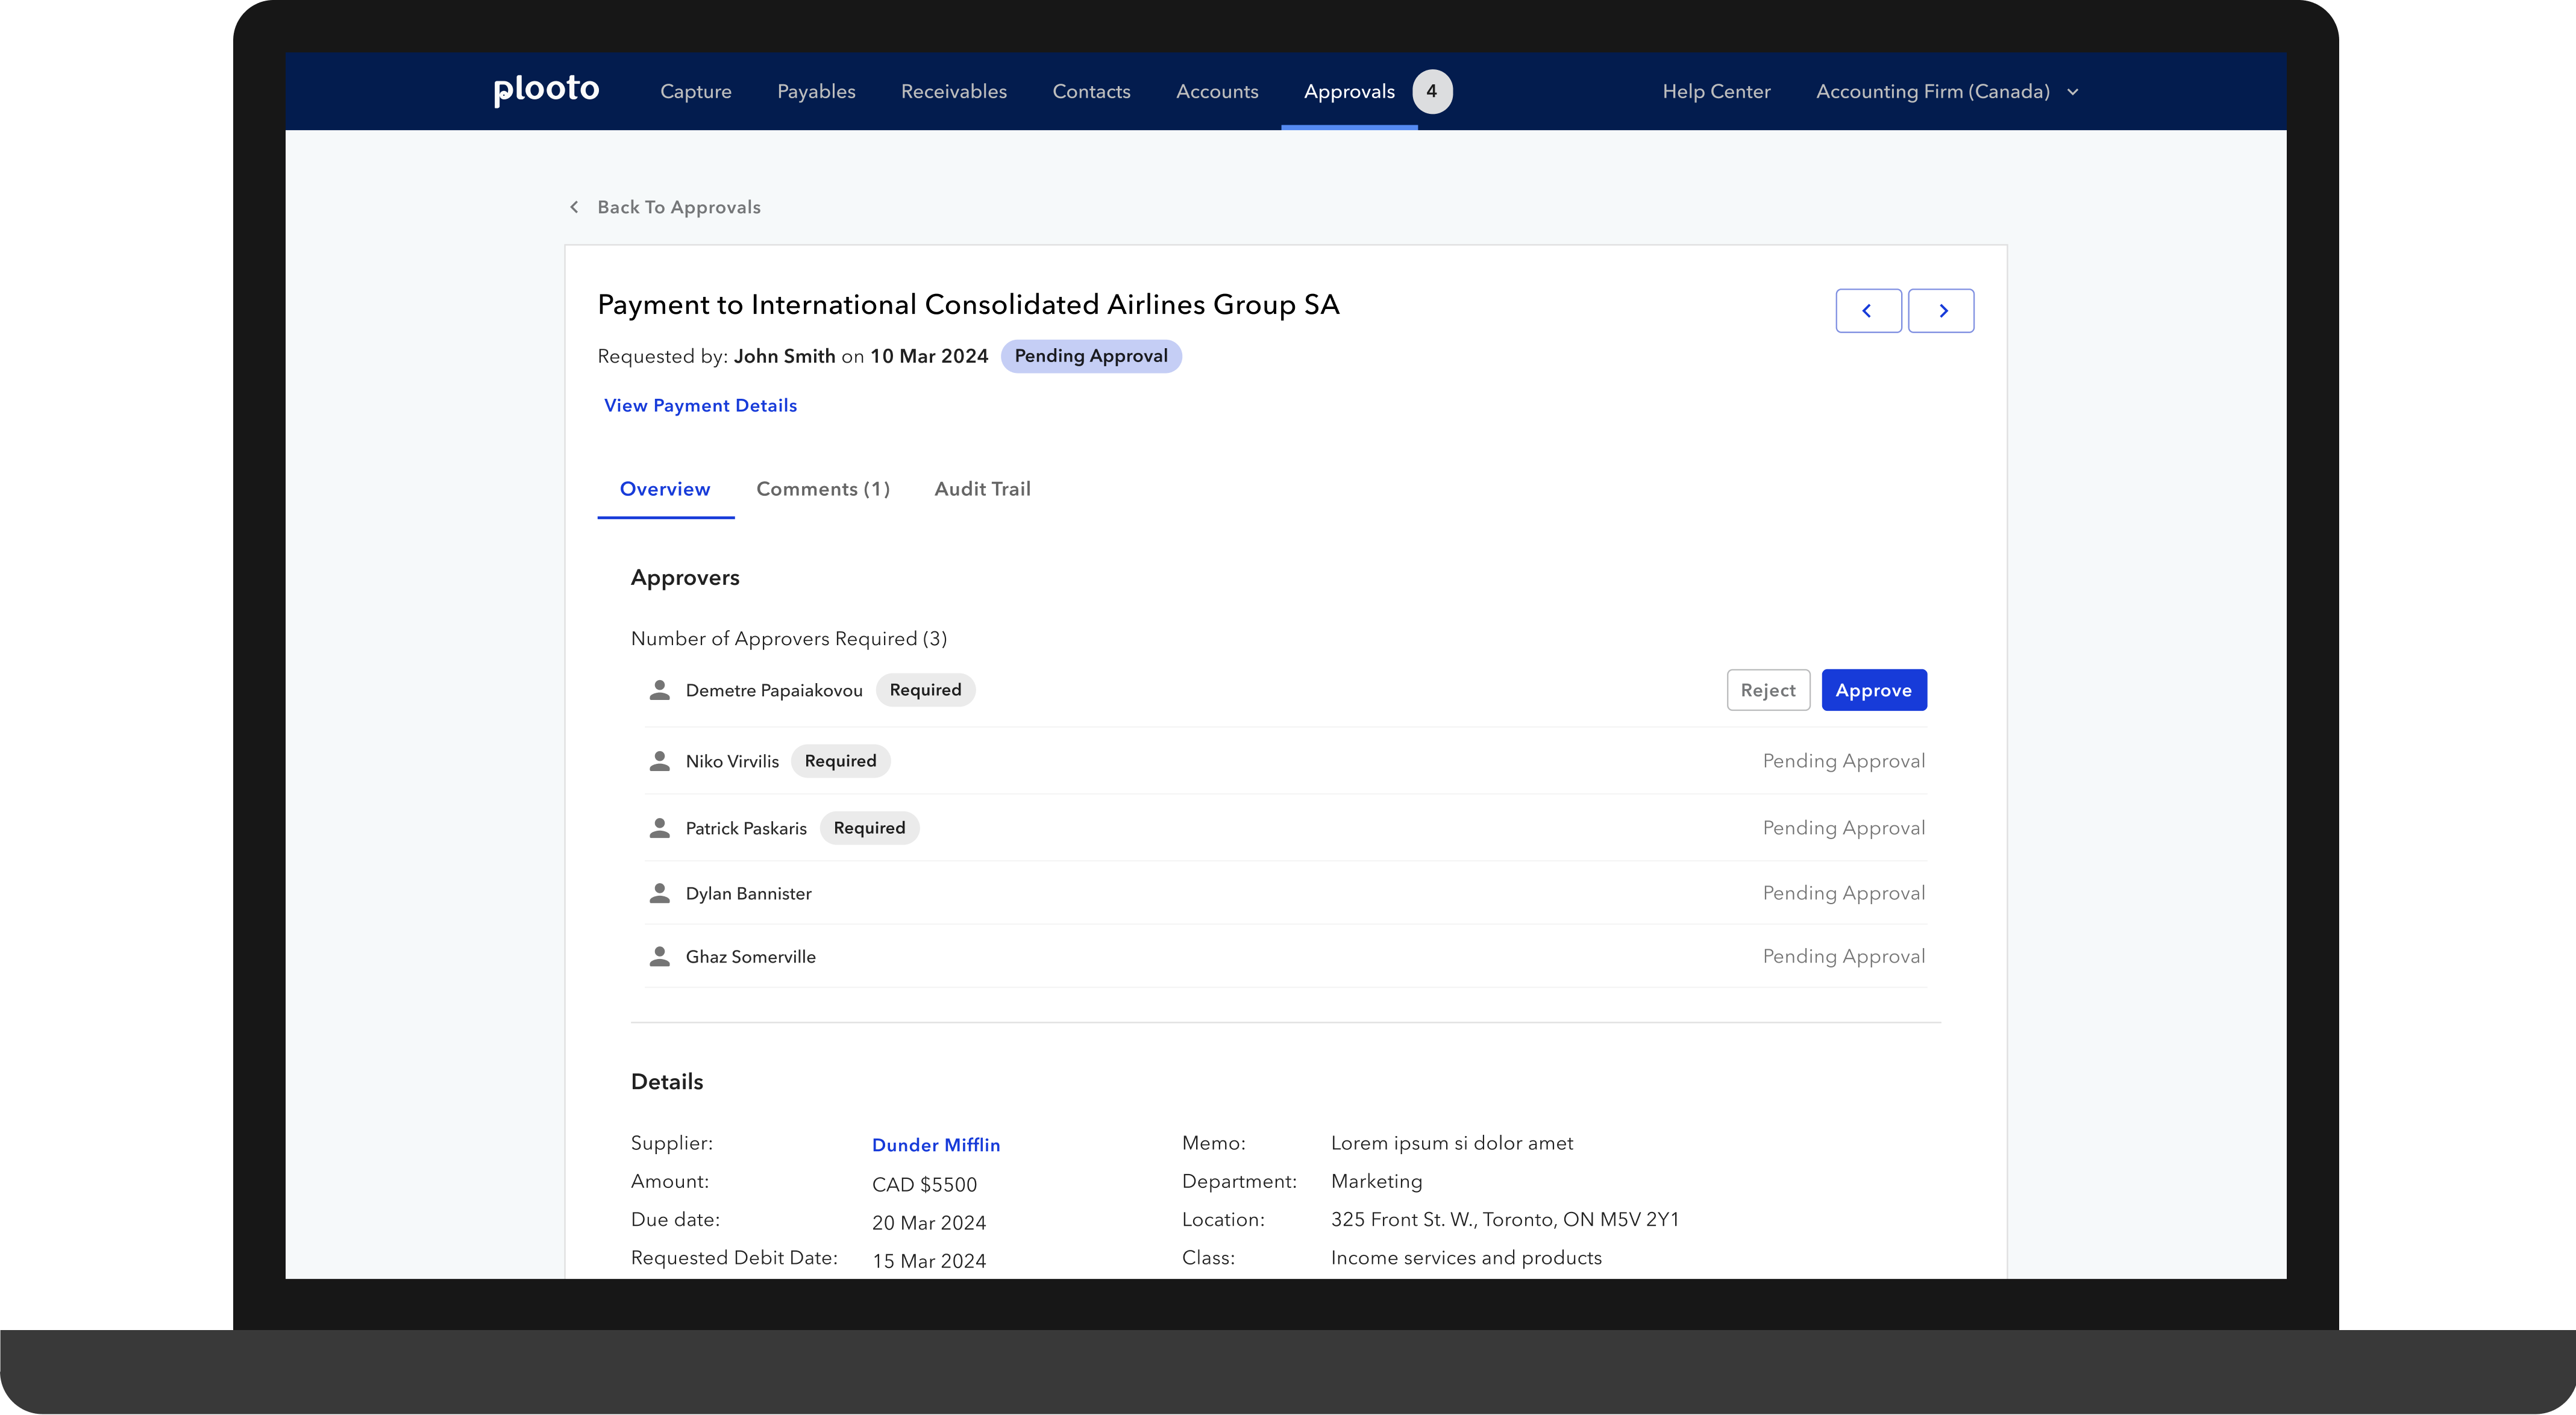Open the Contacts menu
The image size is (2576, 1415).
pos(1091,91)
